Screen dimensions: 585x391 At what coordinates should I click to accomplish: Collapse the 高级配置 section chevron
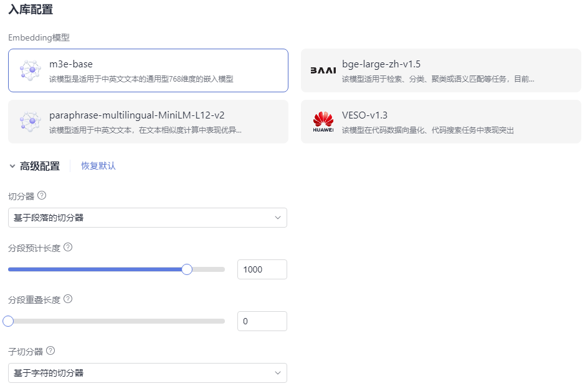[12, 166]
